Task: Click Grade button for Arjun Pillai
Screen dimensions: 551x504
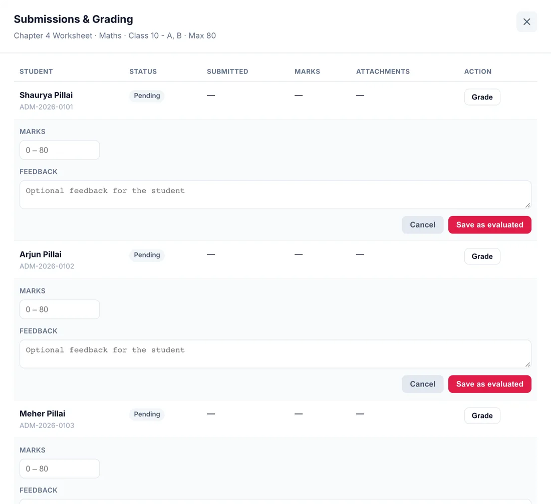Action: [482, 256]
